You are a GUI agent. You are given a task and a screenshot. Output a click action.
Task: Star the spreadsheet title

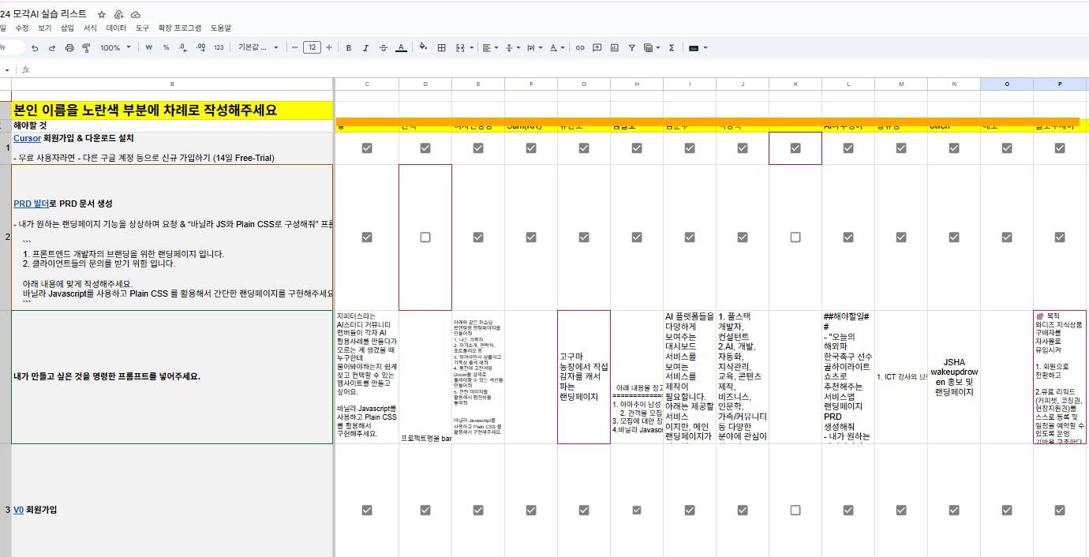click(x=102, y=14)
